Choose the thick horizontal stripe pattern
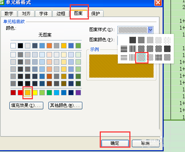185x152 pixels. tap(124, 49)
